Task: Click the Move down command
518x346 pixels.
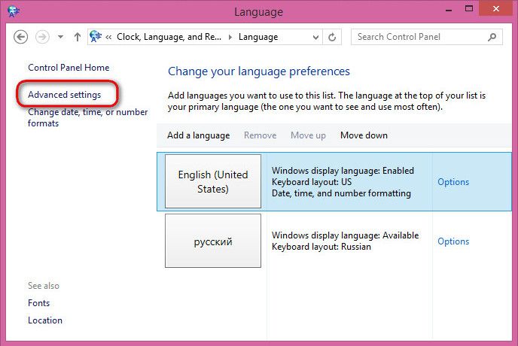Action: (364, 135)
